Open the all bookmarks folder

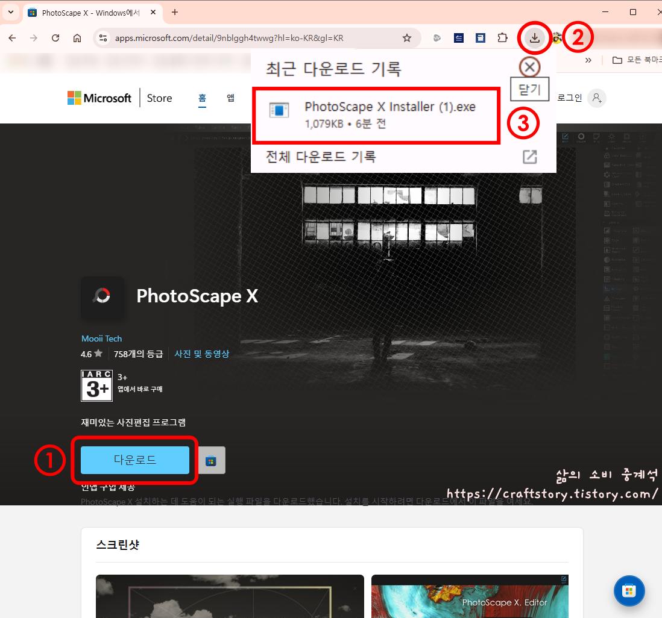coord(637,60)
